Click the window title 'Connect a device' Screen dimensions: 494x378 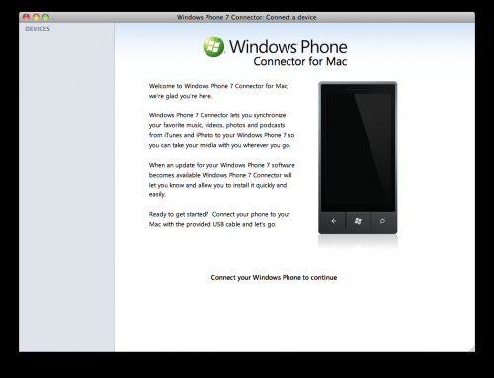click(x=246, y=17)
